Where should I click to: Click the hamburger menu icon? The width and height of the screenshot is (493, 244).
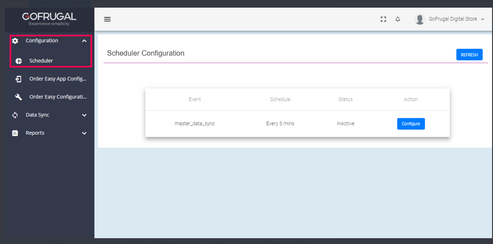point(107,19)
